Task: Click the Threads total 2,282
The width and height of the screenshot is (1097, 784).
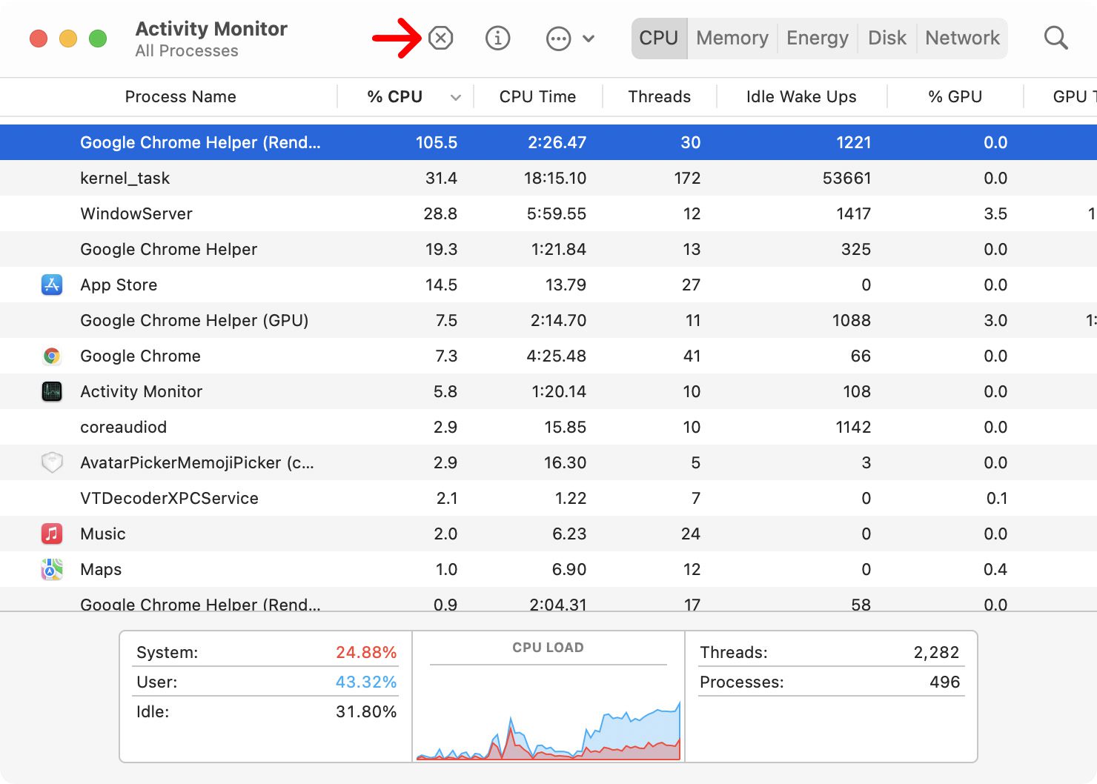Action: [x=936, y=652]
